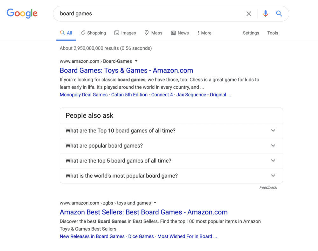Viewport: 318px width, 251px height.
Task: Open search Settings
Action: [x=251, y=33]
